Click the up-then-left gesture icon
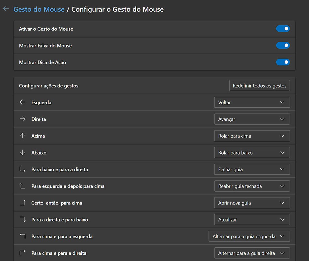 point(23,236)
